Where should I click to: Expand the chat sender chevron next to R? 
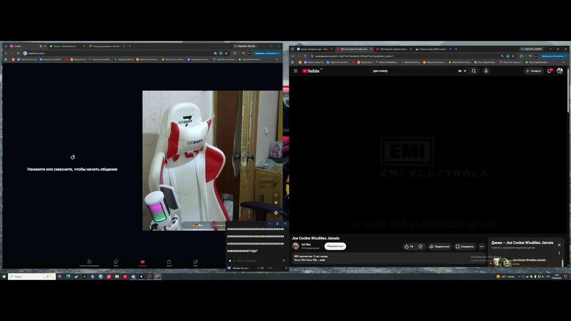[x=234, y=261]
